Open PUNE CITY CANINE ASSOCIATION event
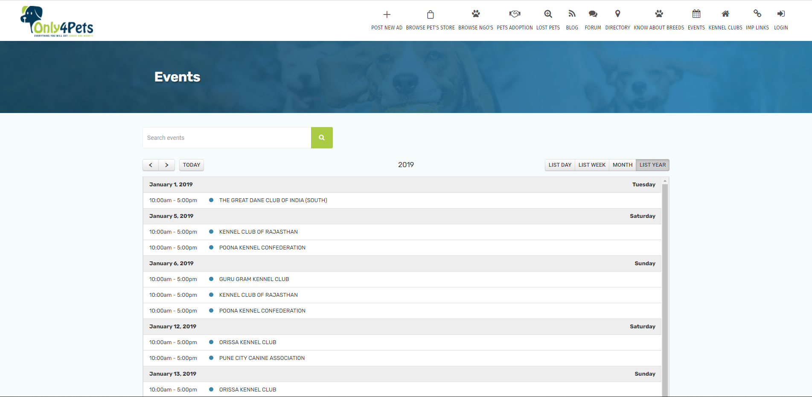 [x=262, y=358]
